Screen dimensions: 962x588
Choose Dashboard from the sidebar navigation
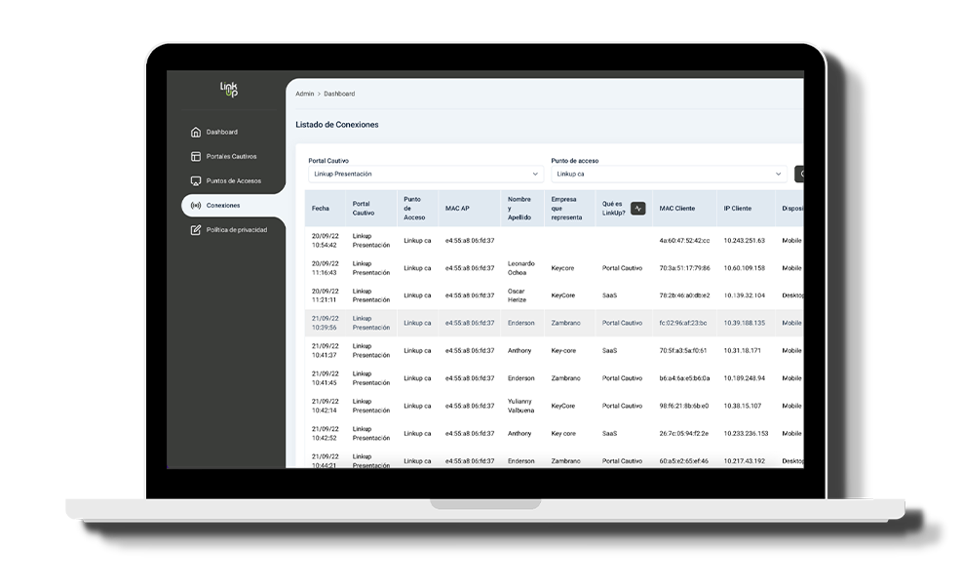pyautogui.click(x=221, y=132)
